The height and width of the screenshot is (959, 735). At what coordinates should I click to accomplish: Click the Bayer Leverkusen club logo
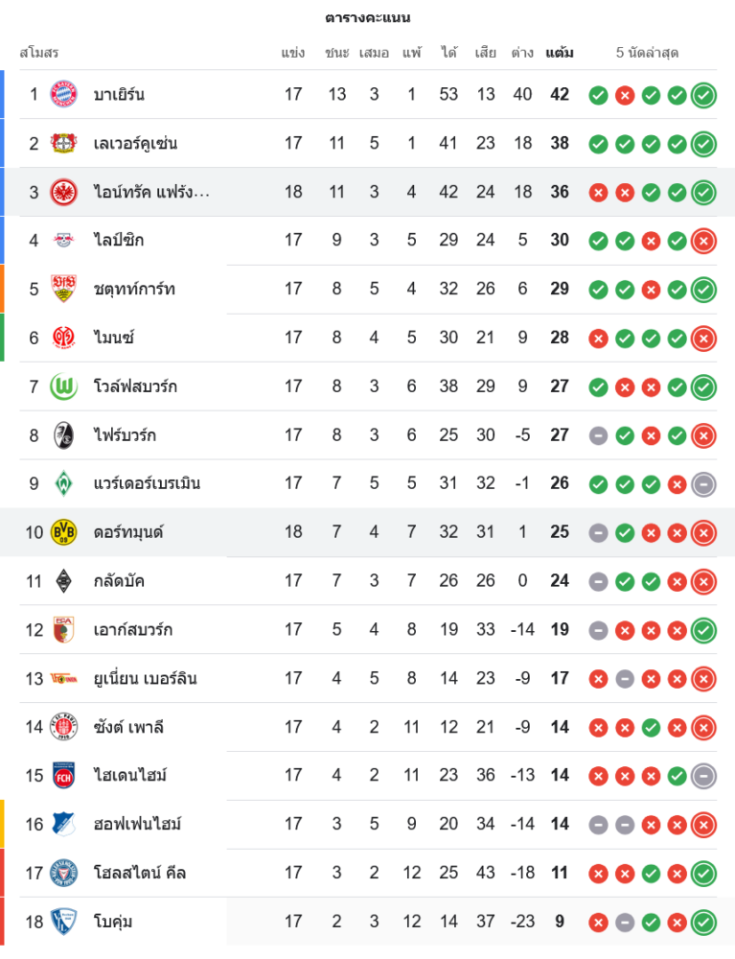[63, 143]
